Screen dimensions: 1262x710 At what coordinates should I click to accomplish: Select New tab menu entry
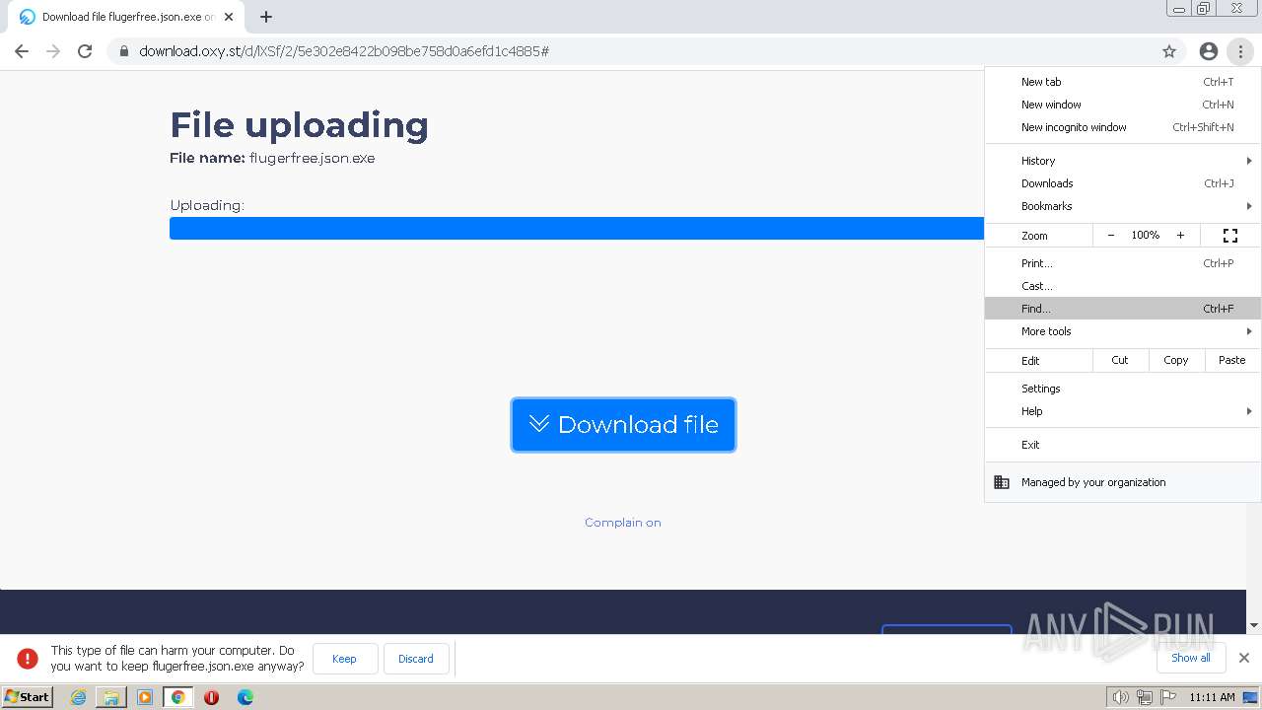coord(1123,82)
